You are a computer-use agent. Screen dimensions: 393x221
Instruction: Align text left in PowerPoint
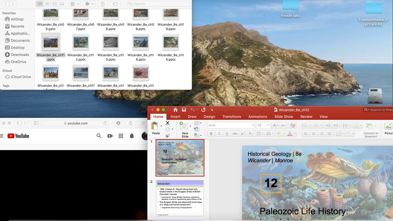305,134
